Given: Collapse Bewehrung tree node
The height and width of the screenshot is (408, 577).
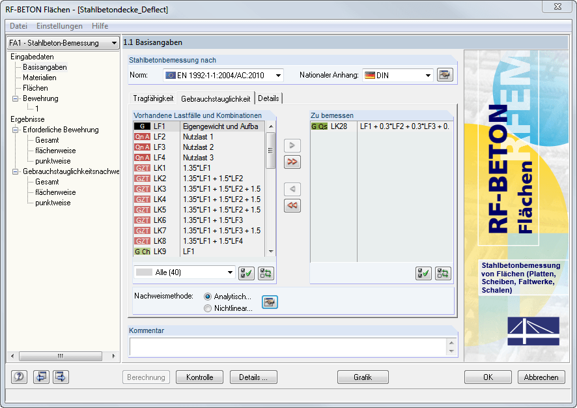Looking at the screenshot, I should coord(15,98).
